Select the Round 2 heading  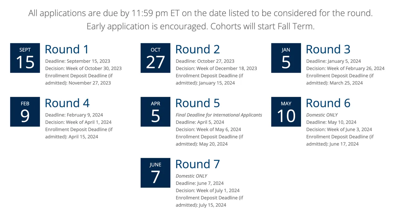(x=197, y=49)
